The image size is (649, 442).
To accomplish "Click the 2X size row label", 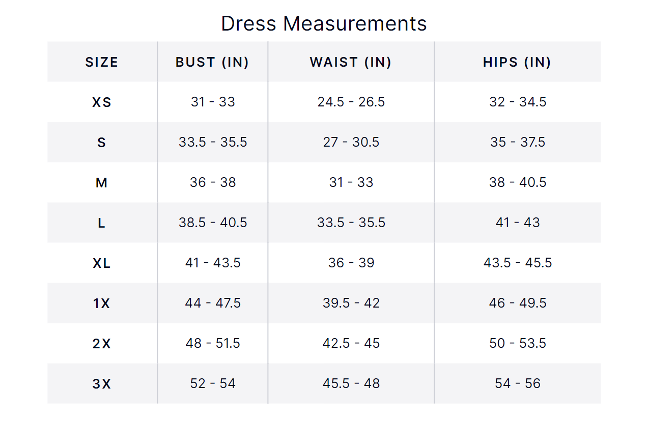I will coord(102,344).
